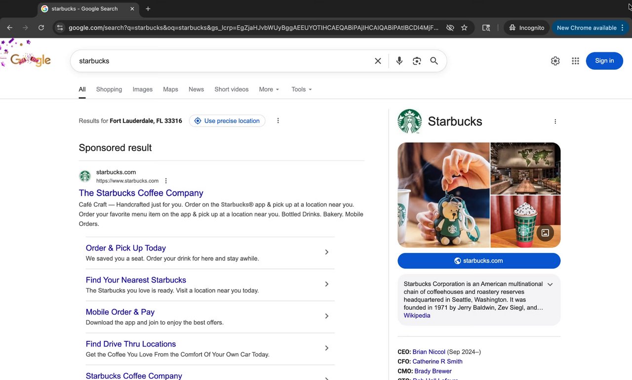The image size is (632, 380).
Task: Open the knowledge panel three-dot menu
Action: click(555, 122)
